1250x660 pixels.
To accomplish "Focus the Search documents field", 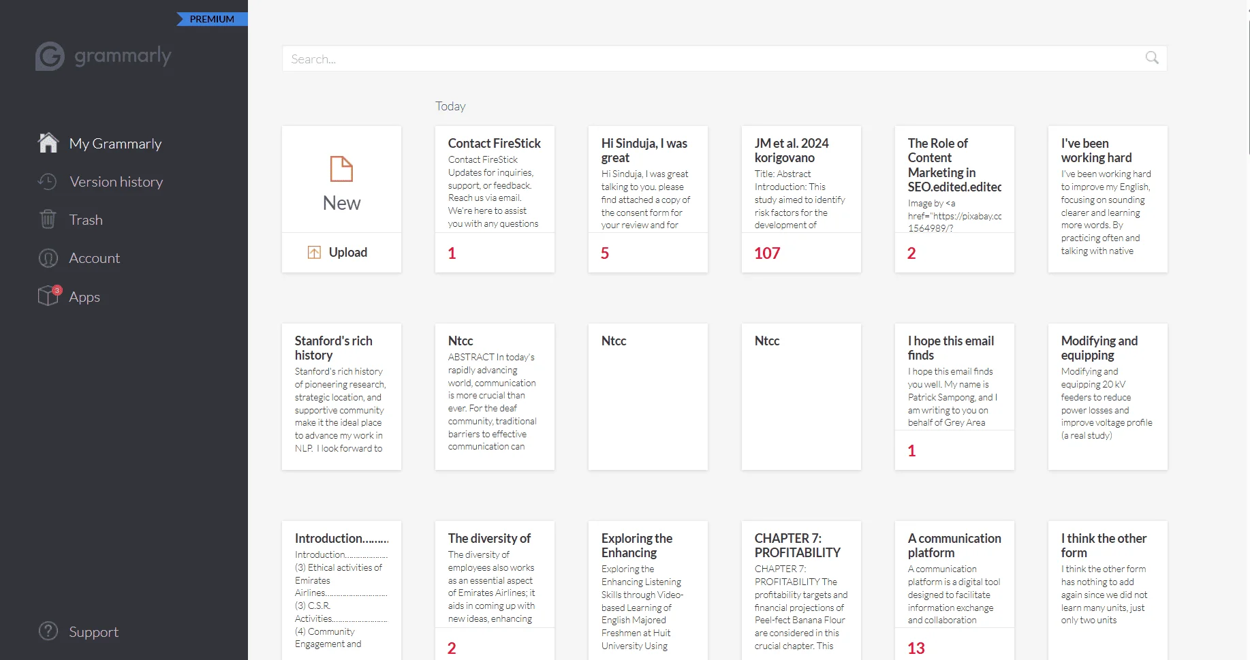I will pos(724,59).
